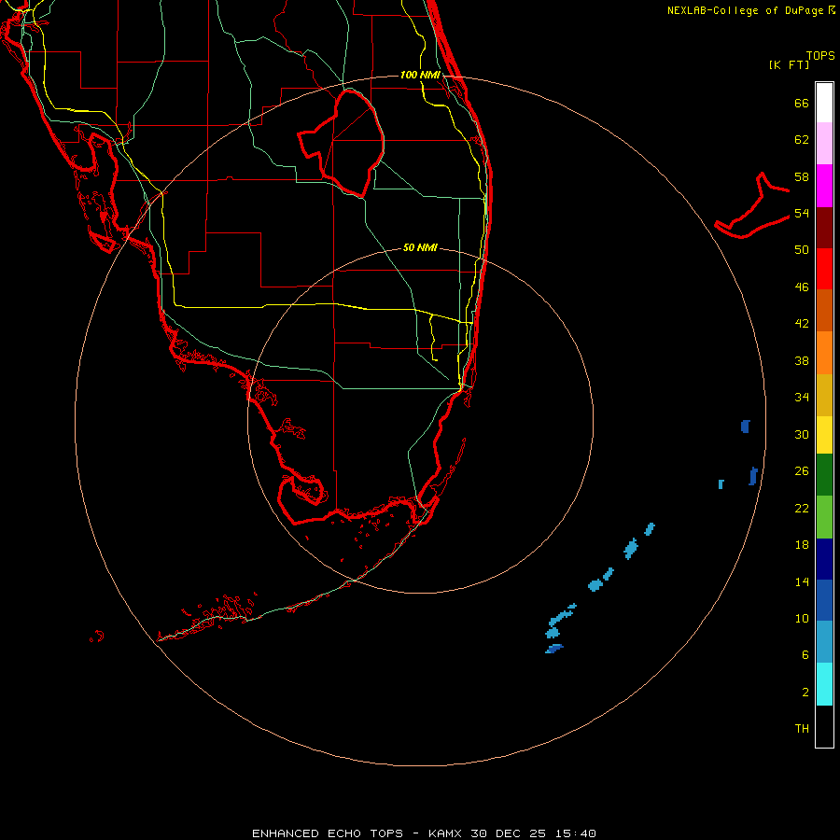The width and height of the screenshot is (840, 840).
Task: Click the 62 legend value
Action: coord(802,140)
